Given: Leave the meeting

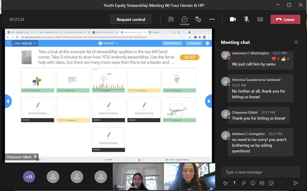Looking at the screenshot, I should pyautogui.click(x=286, y=19).
